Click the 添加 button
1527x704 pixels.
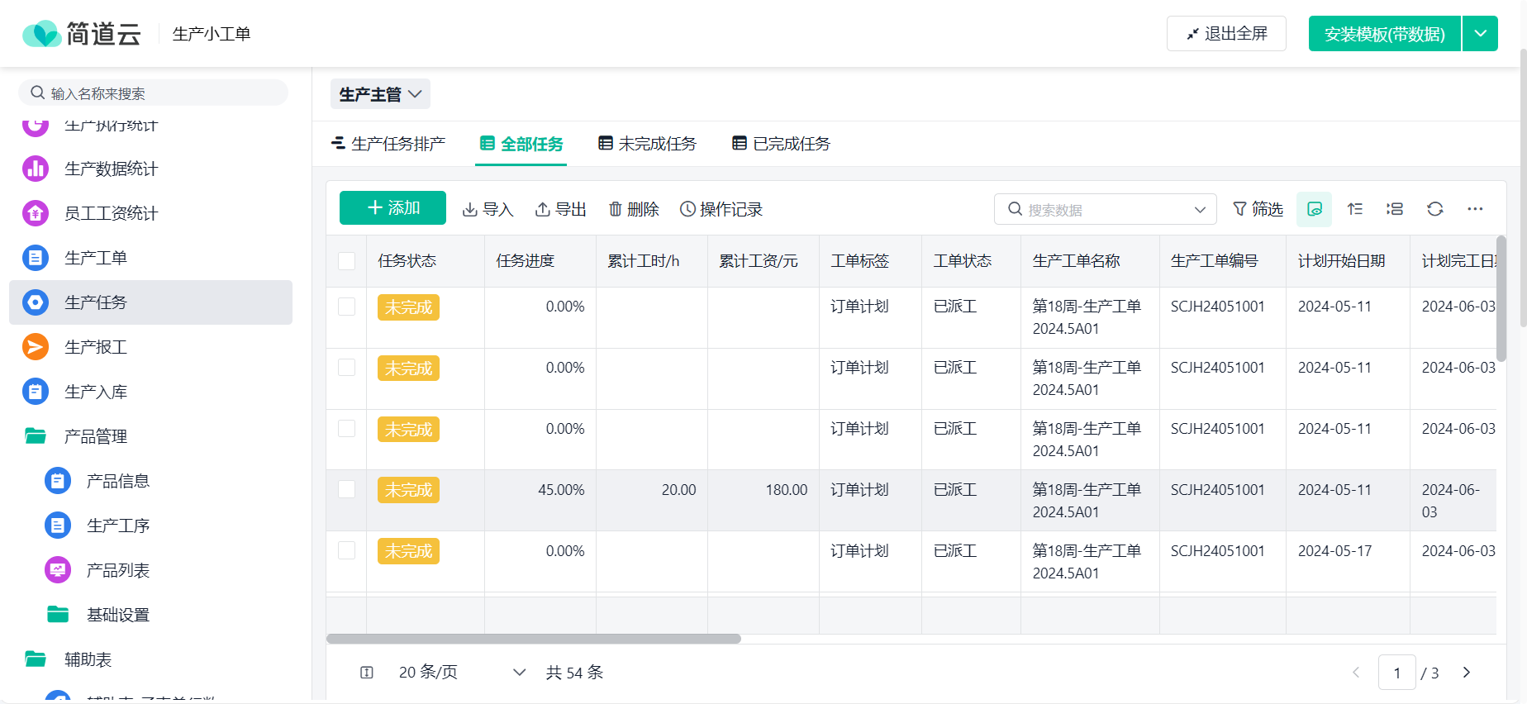392,207
